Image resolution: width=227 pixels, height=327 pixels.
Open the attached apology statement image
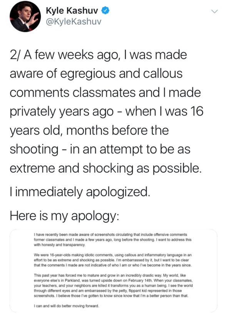coord(113,270)
